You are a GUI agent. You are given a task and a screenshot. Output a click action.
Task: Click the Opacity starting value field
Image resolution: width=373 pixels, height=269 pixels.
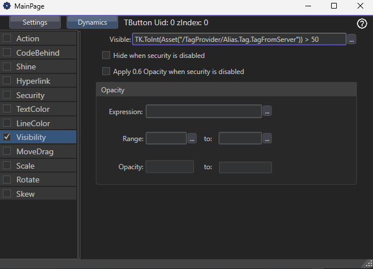(x=169, y=167)
